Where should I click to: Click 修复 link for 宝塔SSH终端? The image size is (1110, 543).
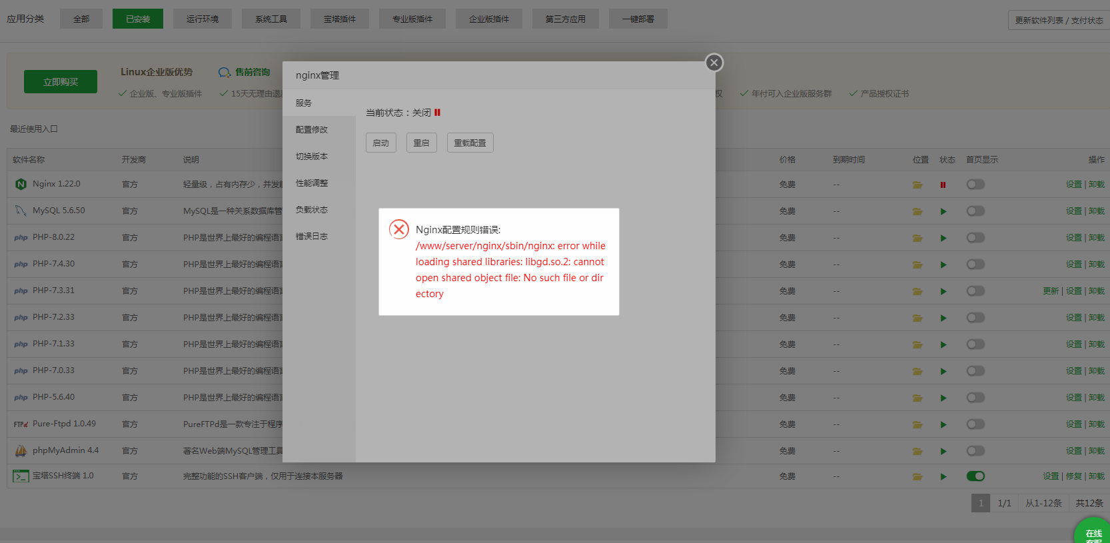[1073, 476]
